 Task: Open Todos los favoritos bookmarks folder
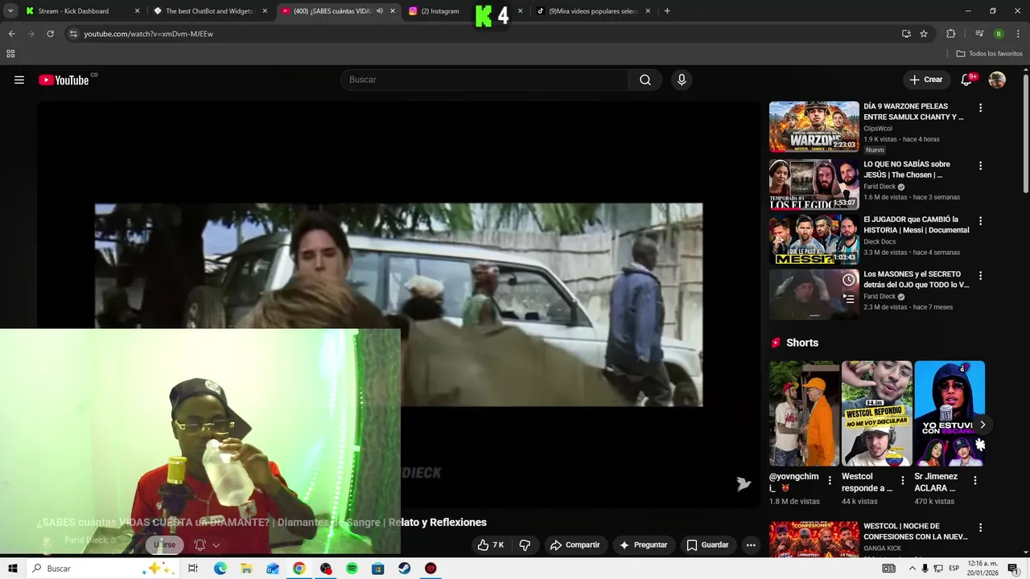990,54
